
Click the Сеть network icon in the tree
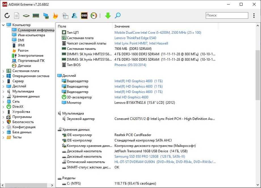[x=9, y=102]
